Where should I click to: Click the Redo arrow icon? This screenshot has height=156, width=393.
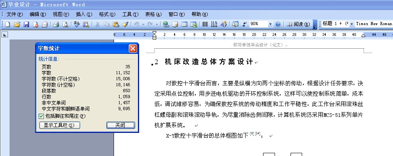(150, 24)
